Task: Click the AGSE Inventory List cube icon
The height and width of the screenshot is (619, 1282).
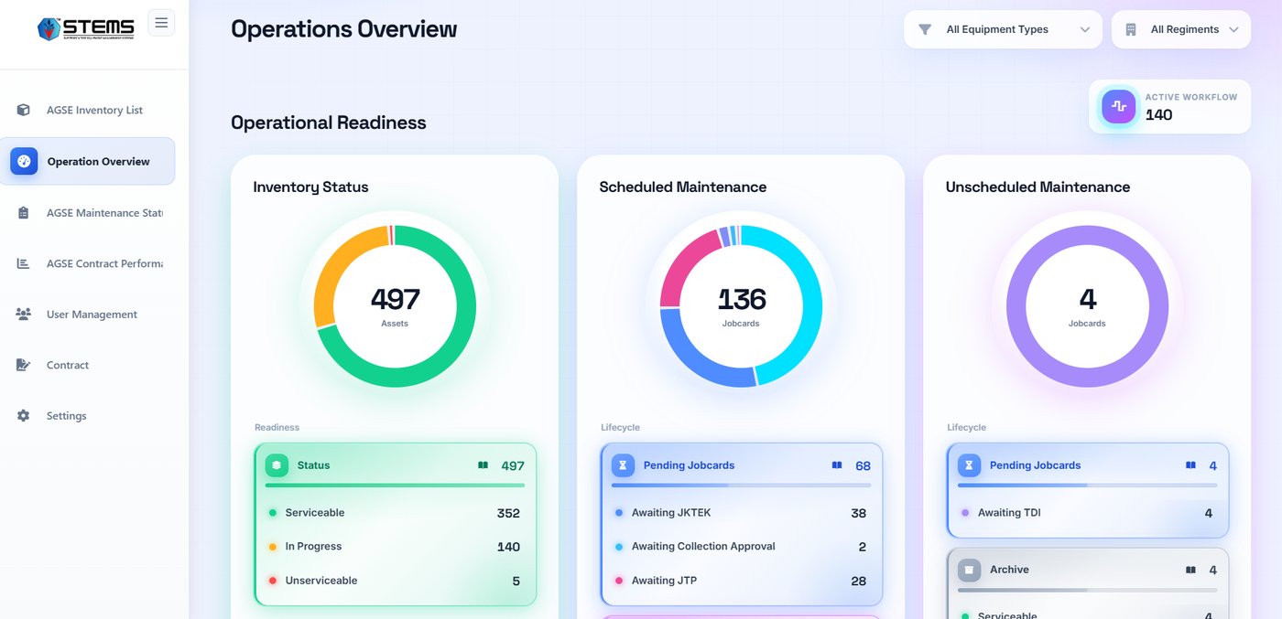Action: pyautogui.click(x=24, y=110)
